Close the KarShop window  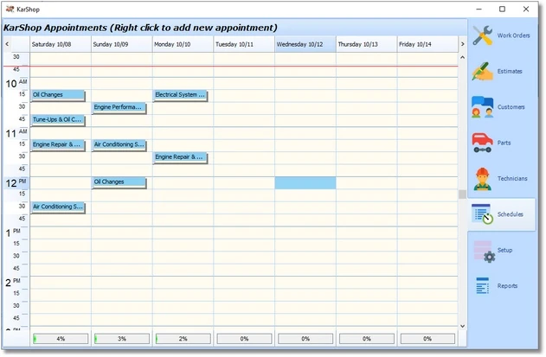tap(526, 9)
